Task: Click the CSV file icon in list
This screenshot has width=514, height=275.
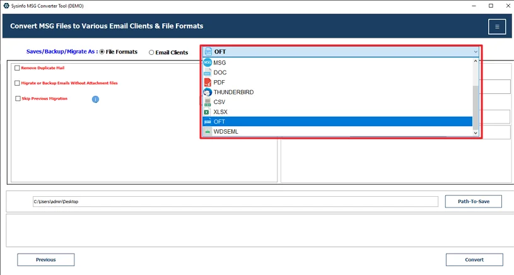Action: (x=207, y=102)
